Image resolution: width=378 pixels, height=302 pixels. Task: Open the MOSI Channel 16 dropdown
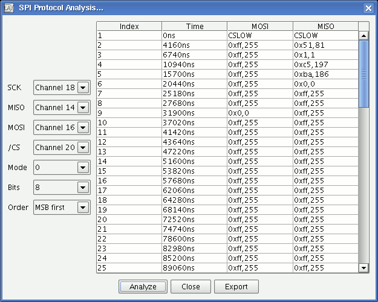[x=83, y=128]
